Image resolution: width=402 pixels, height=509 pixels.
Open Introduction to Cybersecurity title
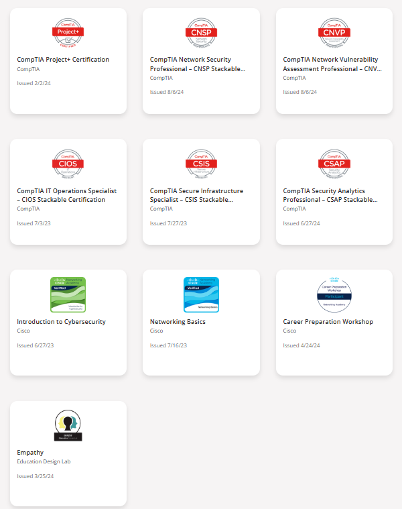pos(61,322)
